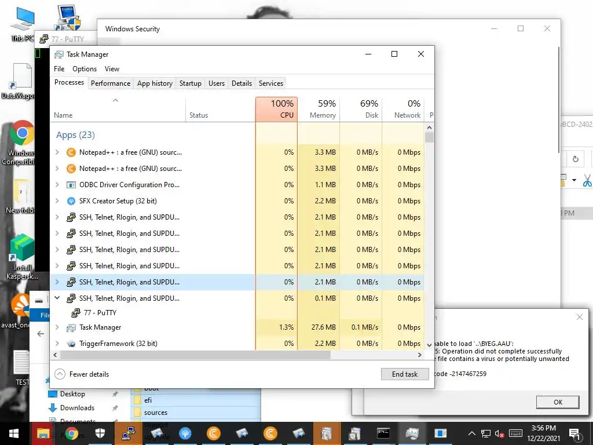This screenshot has width=593, height=445.
Task: Expand the TriggerFramework (32 bit) row
Action: [x=57, y=344]
